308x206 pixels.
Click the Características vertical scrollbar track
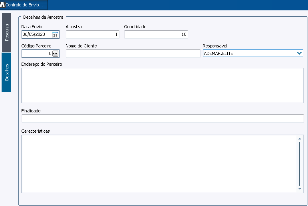(300, 164)
